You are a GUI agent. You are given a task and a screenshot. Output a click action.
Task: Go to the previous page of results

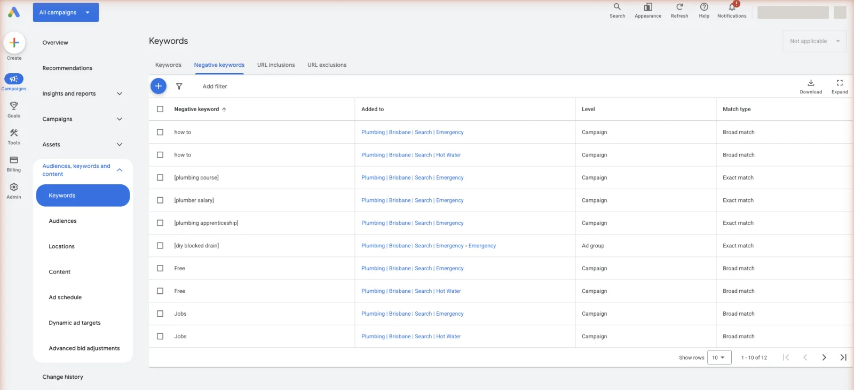tap(805, 357)
